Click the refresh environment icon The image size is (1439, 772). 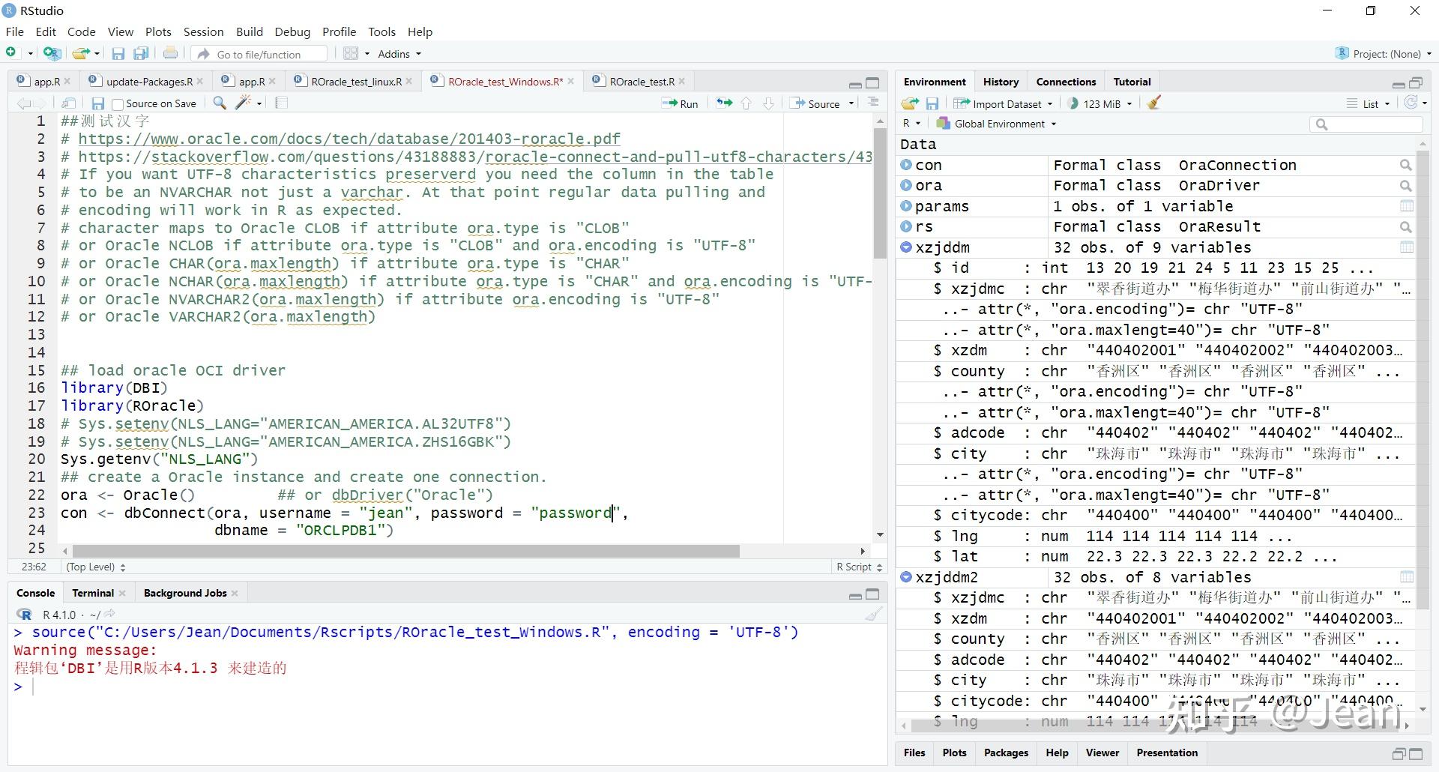tap(1411, 103)
